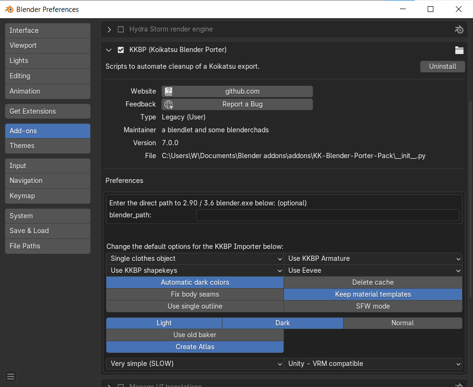The width and height of the screenshot is (473, 387).
Task: Expand Manage UI translations entry
Action: [x=109, y=386]
